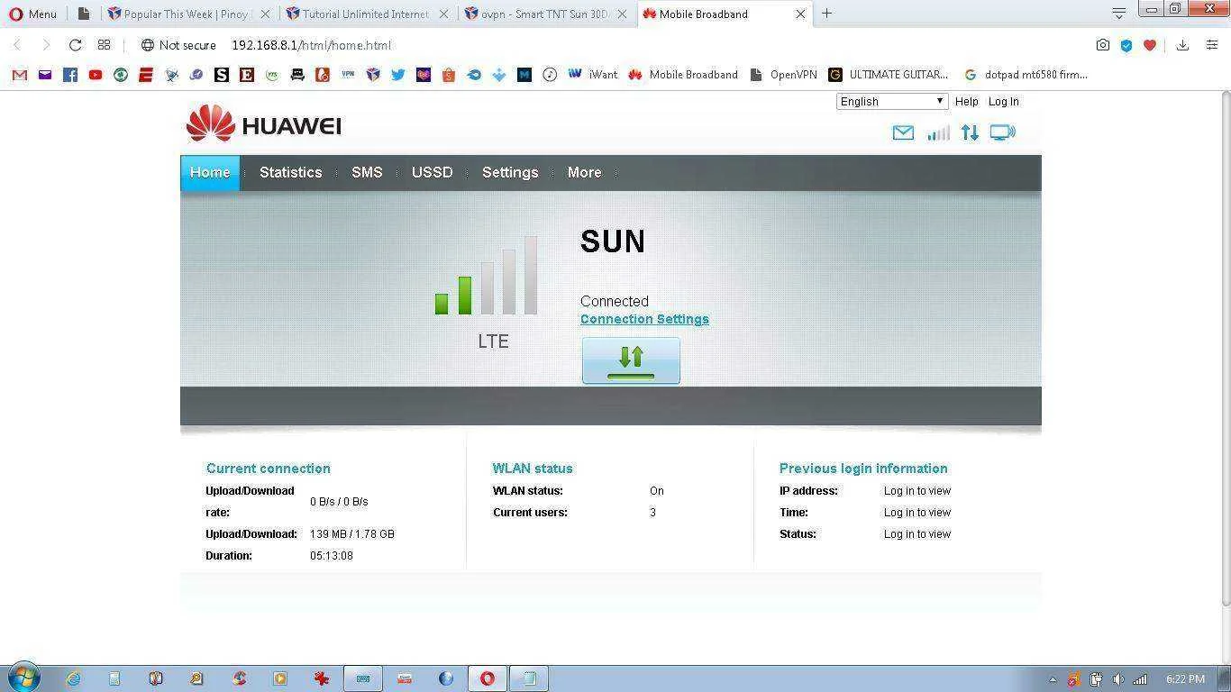Click the Windows Start button
The height and width of the screenshot is (692, 1231).
click(x=23, y=678)
